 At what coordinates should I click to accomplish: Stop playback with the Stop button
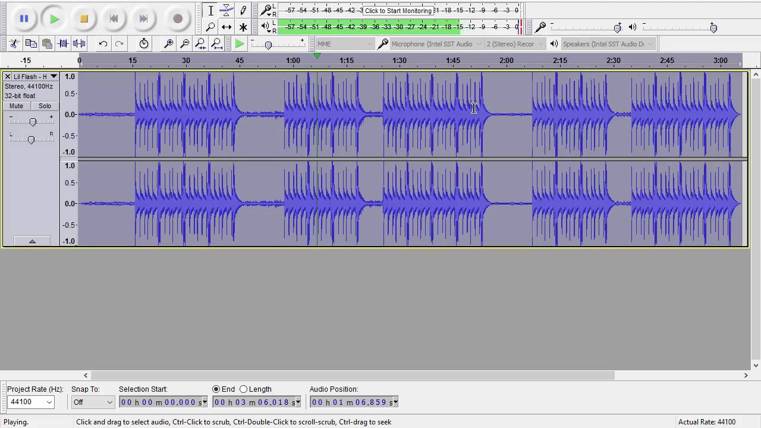click(x=84, y=18)
